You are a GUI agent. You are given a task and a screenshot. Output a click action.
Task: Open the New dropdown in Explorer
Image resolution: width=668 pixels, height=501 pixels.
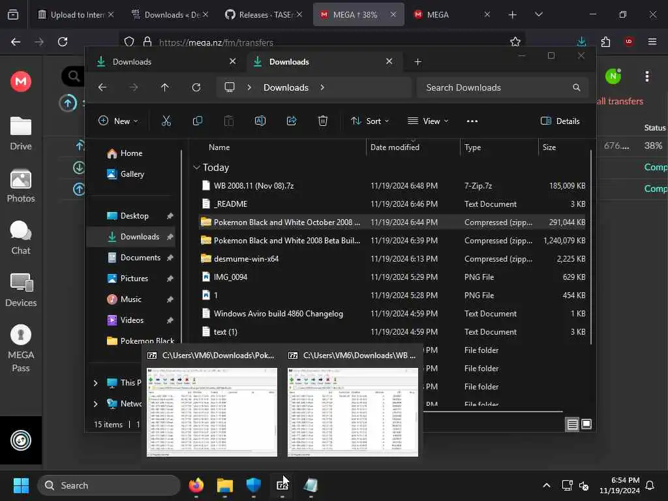coord(118,121)
